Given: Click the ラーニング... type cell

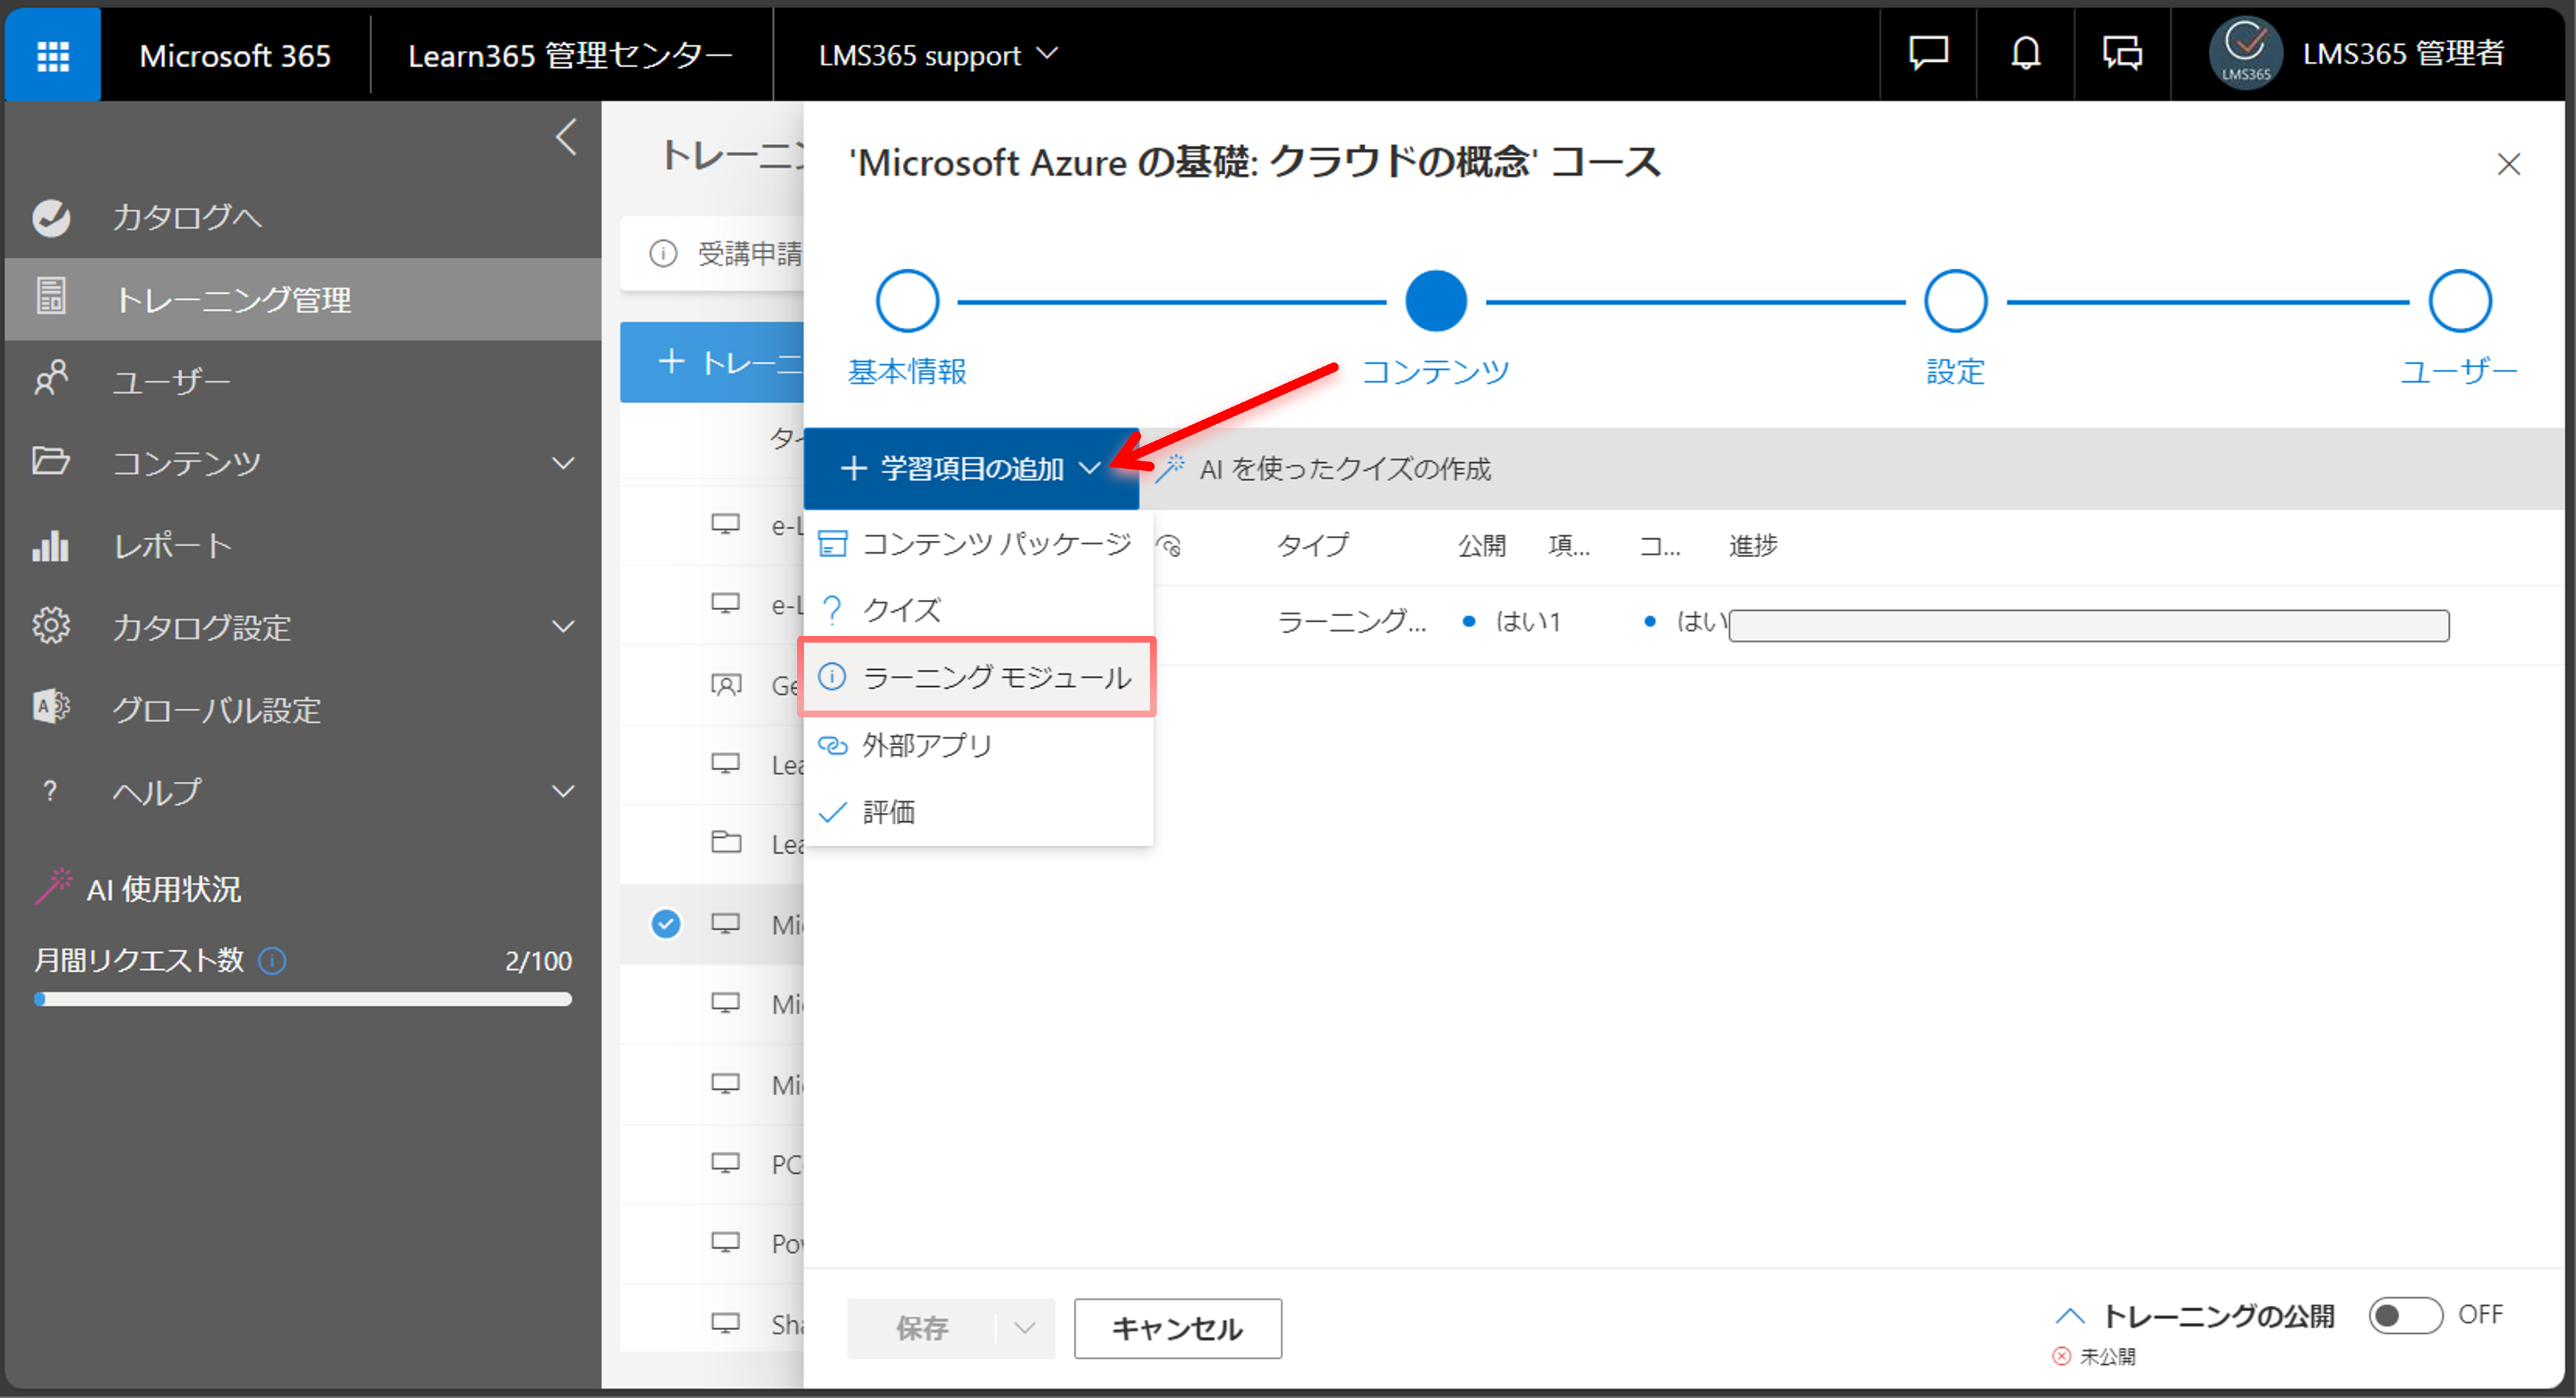Looking at the screenshot, I should [1352, 621].
